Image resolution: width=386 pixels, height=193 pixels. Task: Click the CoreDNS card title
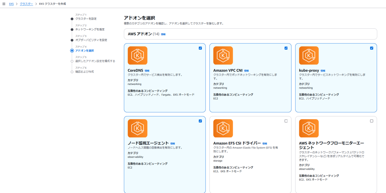pos(135,70)
